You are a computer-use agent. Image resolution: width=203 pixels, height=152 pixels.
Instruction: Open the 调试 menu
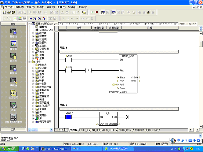(x=51, y=7)
